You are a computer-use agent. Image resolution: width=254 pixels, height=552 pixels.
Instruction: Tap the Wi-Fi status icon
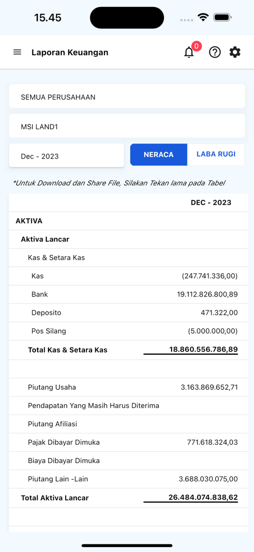tap(203, 17)
